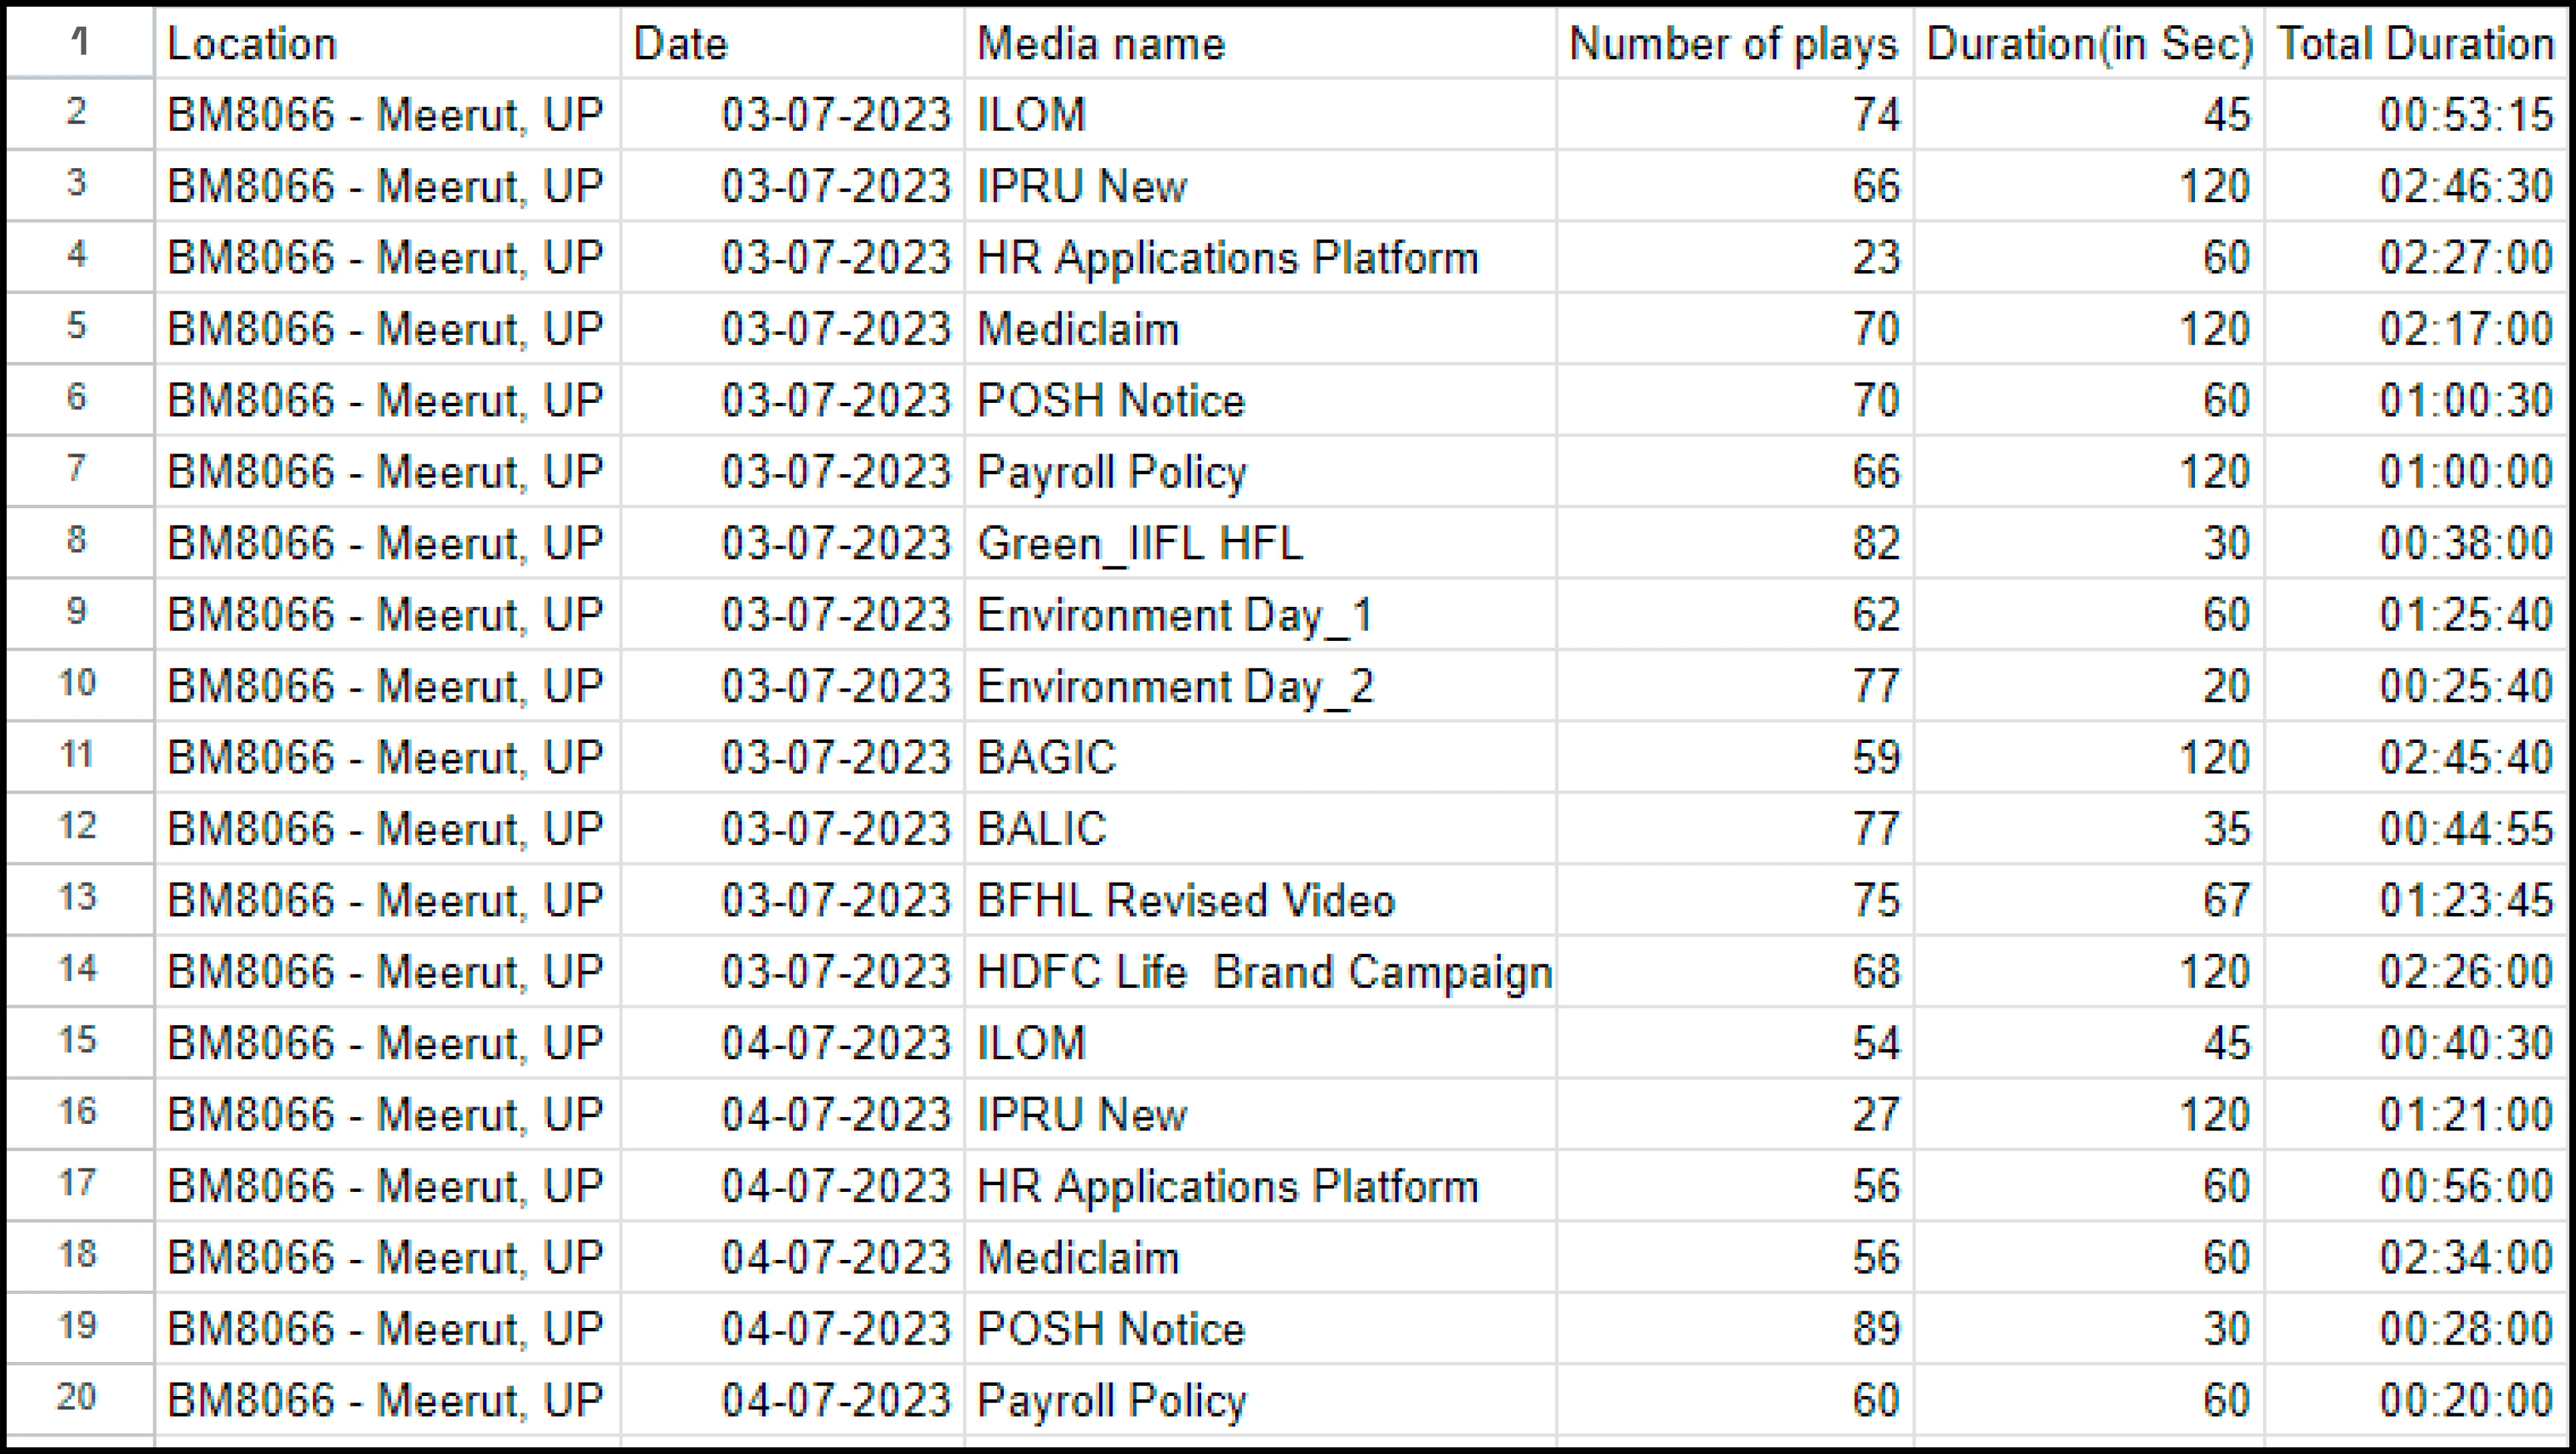Click plays value 75 in row 13
Screen dimensions: 2576x1454
(x=1735, y=899)
